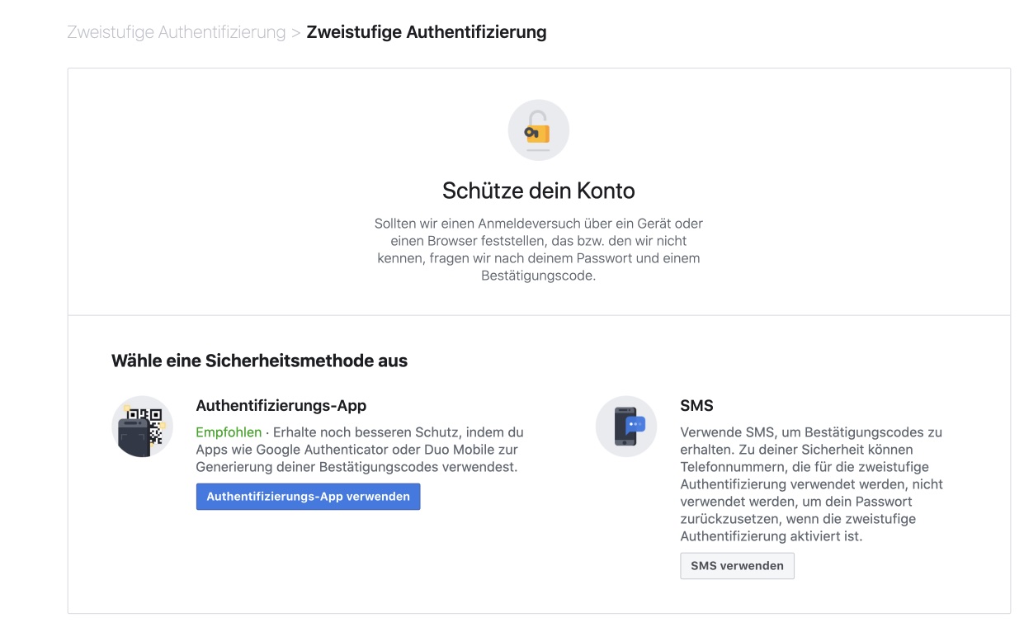Go back via grey "Zweistufige Authentifizierung" breadcrumb
This screenshot has width=1024, height=632.
(176, 33)
